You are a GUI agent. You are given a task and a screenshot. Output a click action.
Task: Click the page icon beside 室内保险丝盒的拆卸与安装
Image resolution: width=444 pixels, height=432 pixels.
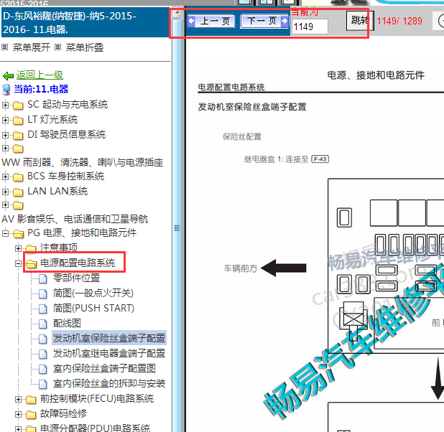(43, 384)
